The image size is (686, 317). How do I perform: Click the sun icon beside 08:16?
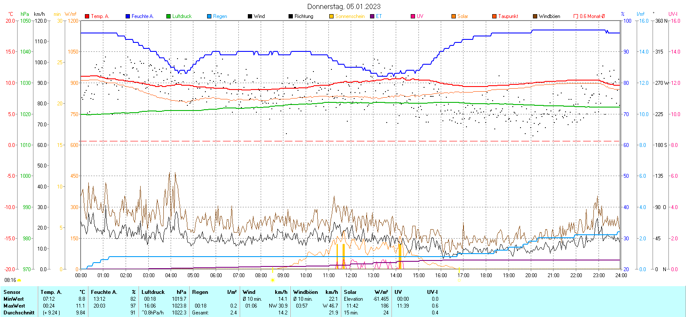19,280
